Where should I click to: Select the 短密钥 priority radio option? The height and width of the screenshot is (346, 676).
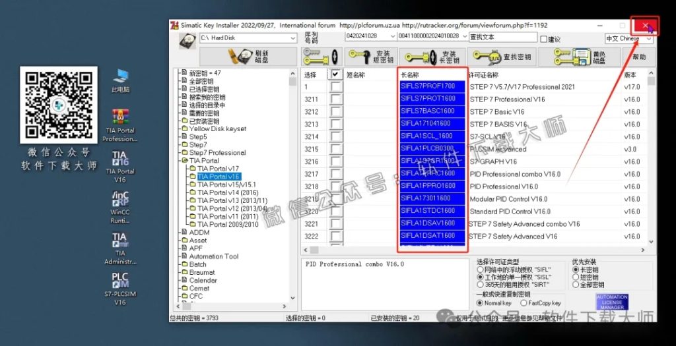[576, 277]
